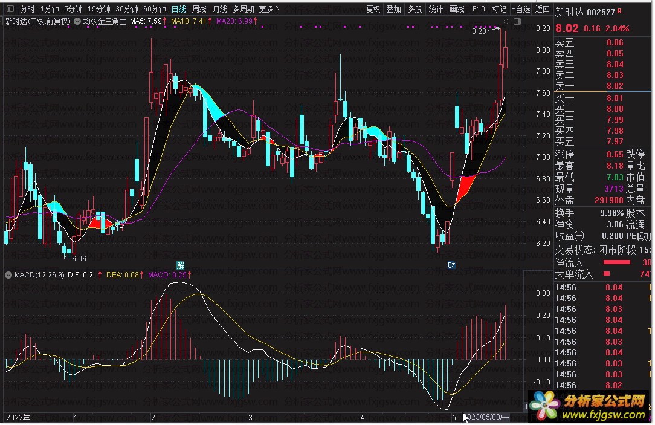The height and width of the screenshot is (425, 655).
Task: Expand the 更多 periods menu
Action: [269, 9]
